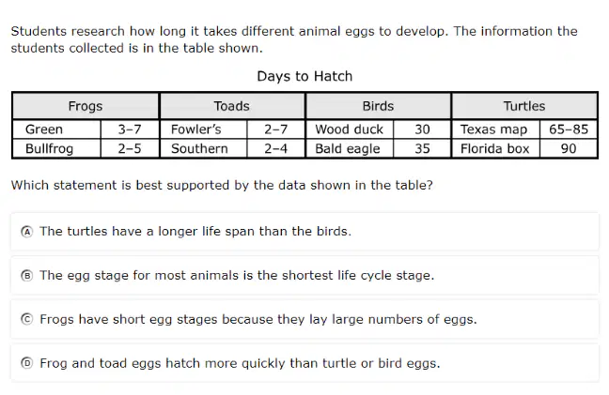Select answer option C radio bubble
609x395 pixels.
pos(27,319)
